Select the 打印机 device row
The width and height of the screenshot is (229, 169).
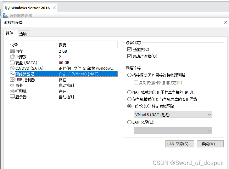[x=64, y=91]
